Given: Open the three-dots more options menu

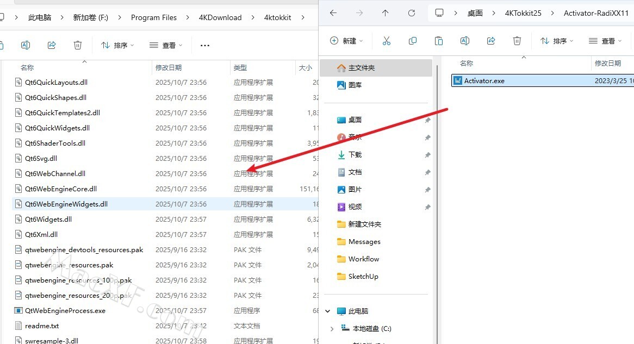Looking at the screenshot, I should (205, 45).
